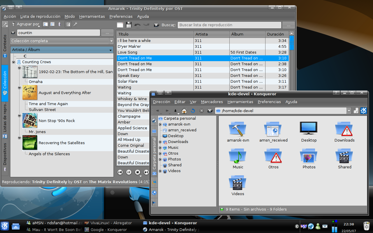Open the Listas de reproducción sidebar tab
Image resolution: width=373 pixels, height=233 pixels.
(5, 120)
